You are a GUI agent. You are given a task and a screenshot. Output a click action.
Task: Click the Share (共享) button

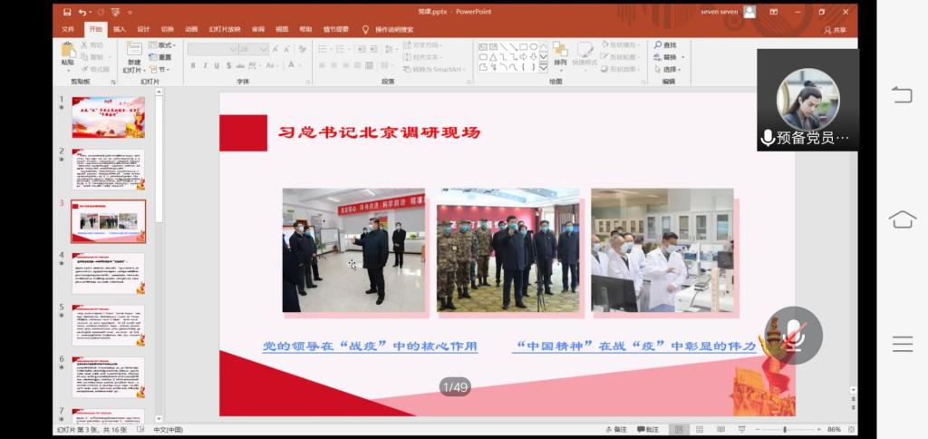click(x=835, y=29)
